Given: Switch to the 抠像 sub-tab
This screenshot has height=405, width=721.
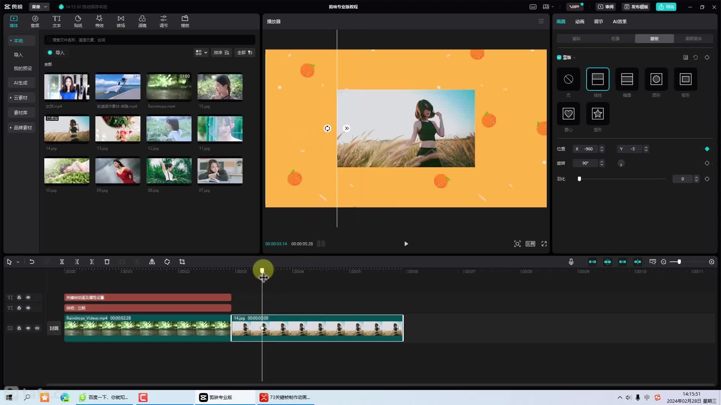Looking at the screenshot, I should click(x=615, y=39).
